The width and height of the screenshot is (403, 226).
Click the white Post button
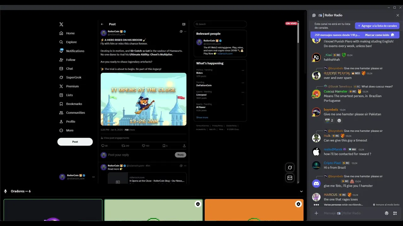[75, 142]
